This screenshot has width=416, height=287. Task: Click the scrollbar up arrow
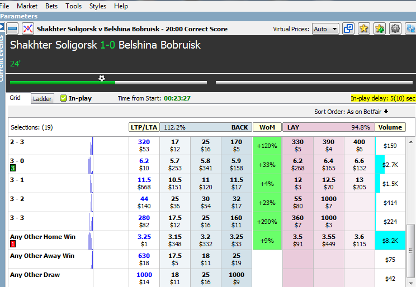click(411, 142)
